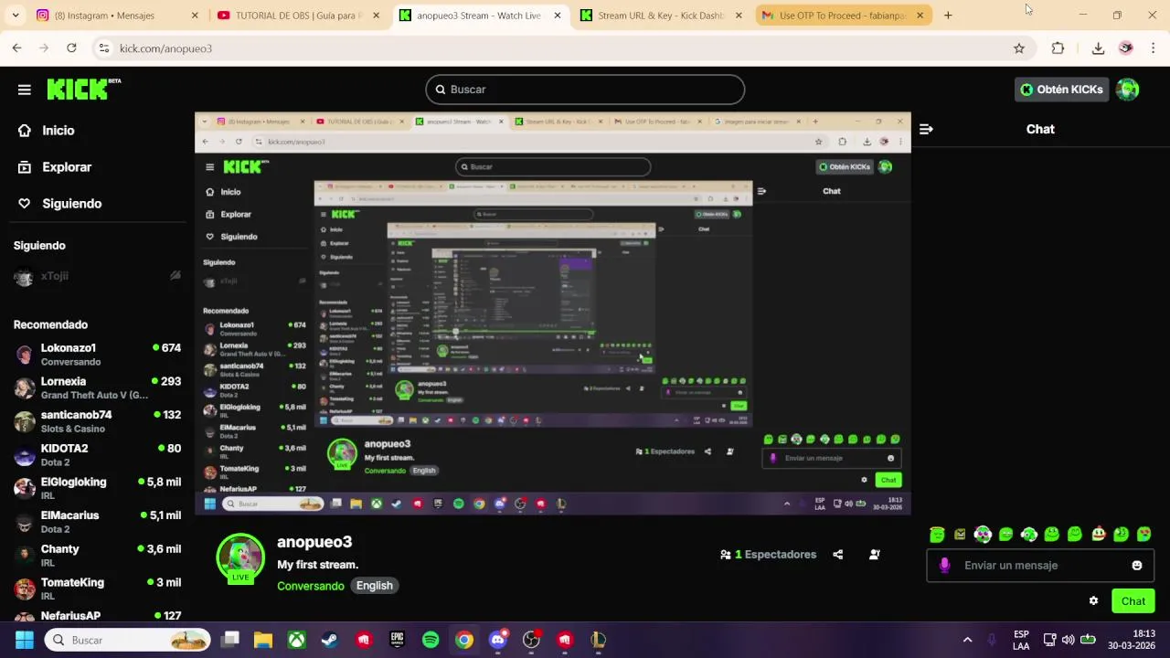Image resolution: width=1170 pixels, height=658 pixels.
Task: Open recommended channel Lornexia
Action: pos(97,388)
